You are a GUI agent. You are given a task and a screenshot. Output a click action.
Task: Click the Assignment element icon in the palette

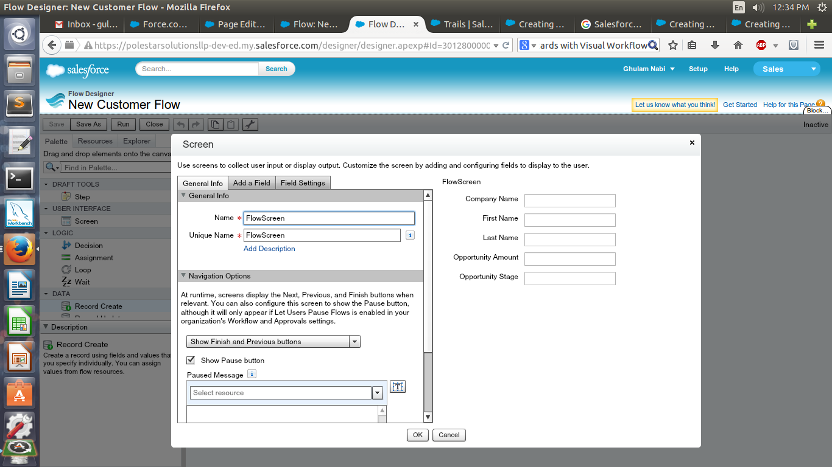click(x=66, y=257)
